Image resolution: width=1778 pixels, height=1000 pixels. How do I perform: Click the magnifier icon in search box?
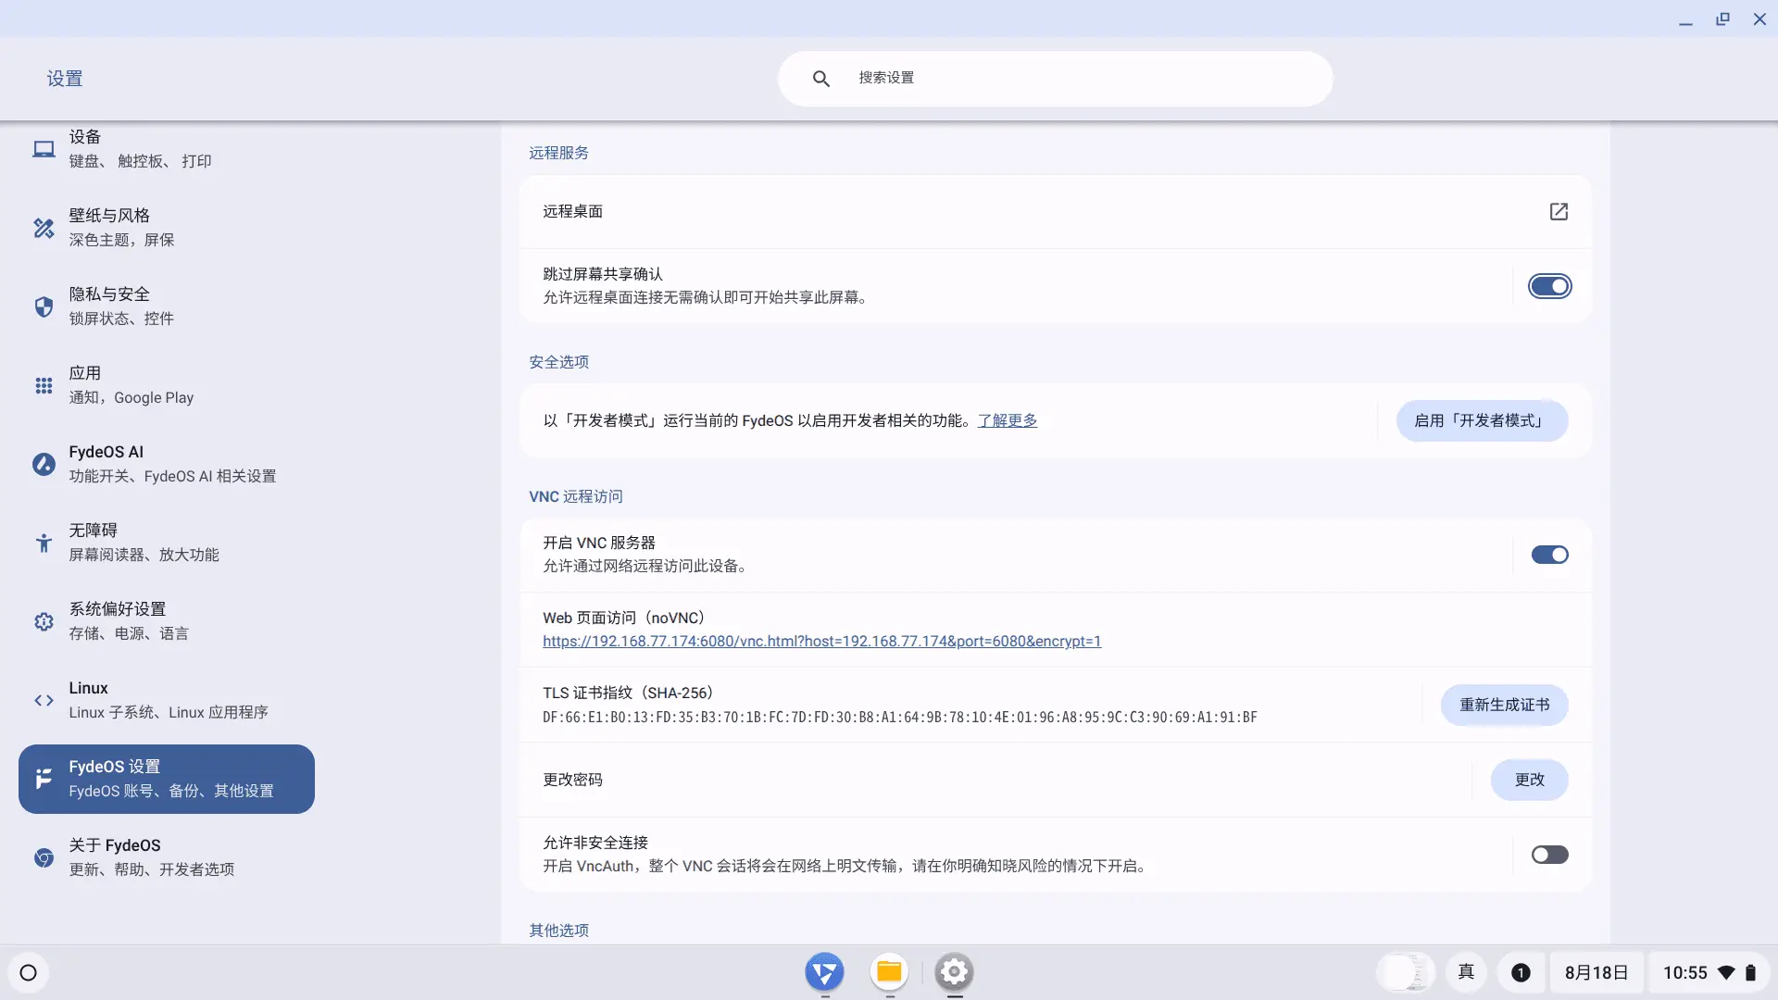pos(820,79)
